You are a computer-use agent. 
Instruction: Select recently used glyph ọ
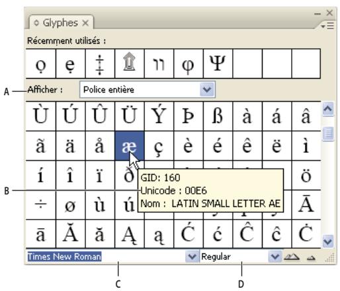click(x=41, y=63)
